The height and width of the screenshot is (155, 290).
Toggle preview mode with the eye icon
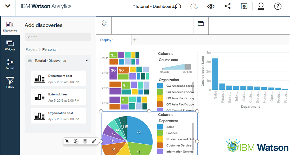tap(211, 6)
